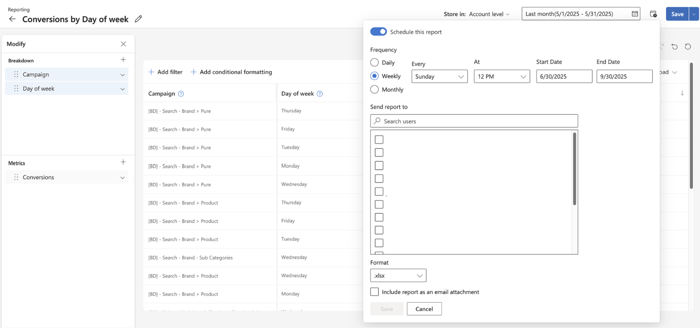Expand the Day of week breakdown chevron

tap(122, 89)
